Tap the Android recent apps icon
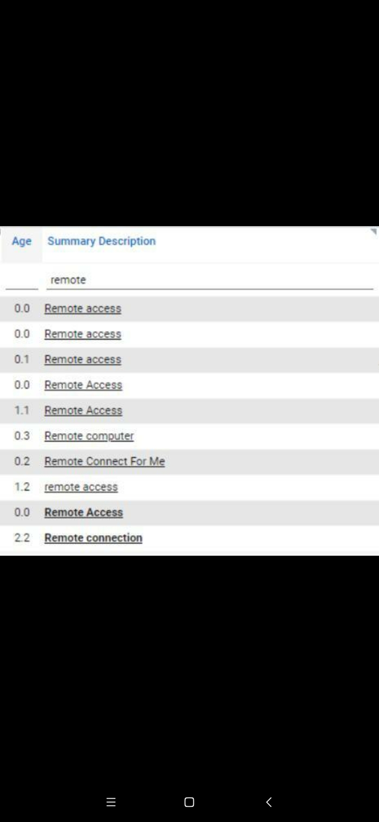 (x=111, y=802)
